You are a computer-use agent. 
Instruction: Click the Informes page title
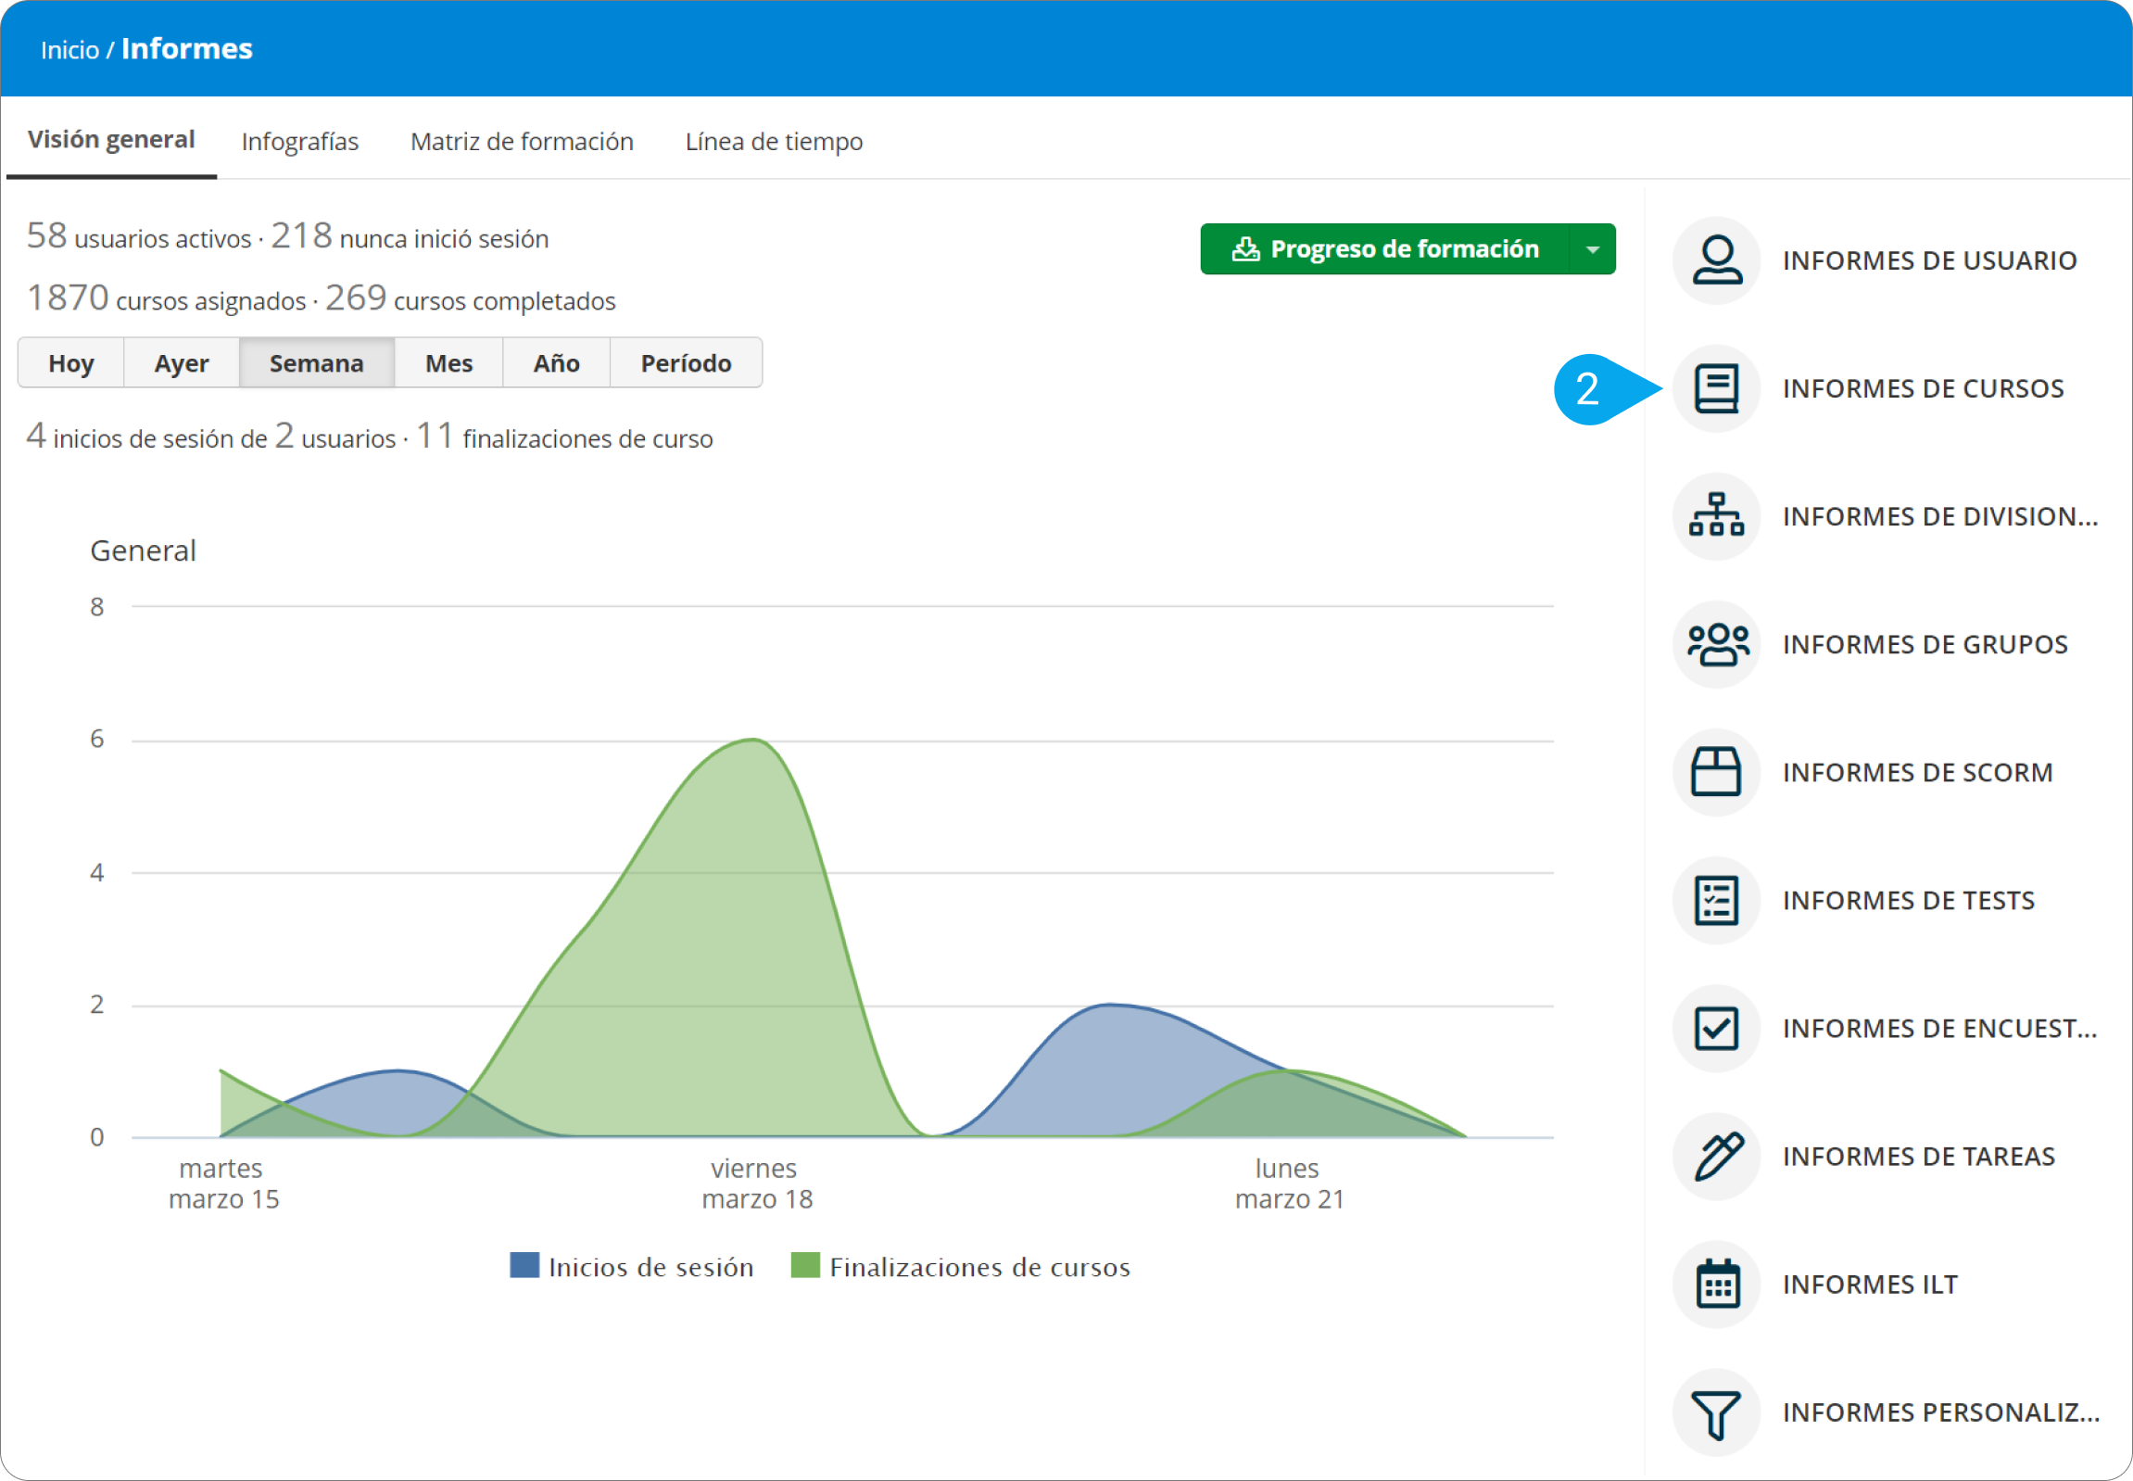(x=186, y=49)
